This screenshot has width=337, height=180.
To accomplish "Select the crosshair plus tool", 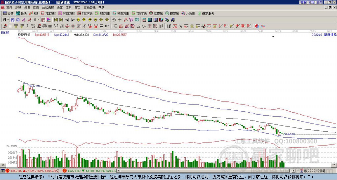I will coord(120,20).
